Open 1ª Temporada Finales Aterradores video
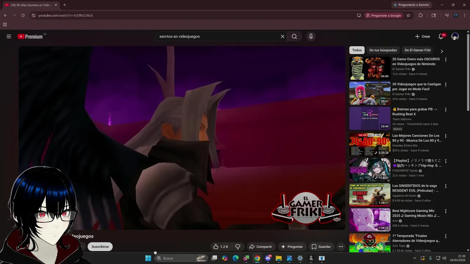This screenshot has height=264, width=470. click(416, 238)
